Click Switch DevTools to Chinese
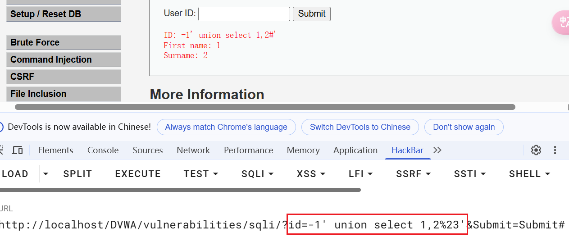Viewport: 569px width, 237px height. pos(360,127)
